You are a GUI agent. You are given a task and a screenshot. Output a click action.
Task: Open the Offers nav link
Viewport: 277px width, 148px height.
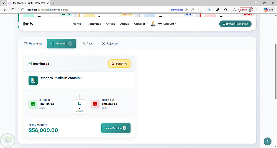pyautogui.click(x=111, y=24)
